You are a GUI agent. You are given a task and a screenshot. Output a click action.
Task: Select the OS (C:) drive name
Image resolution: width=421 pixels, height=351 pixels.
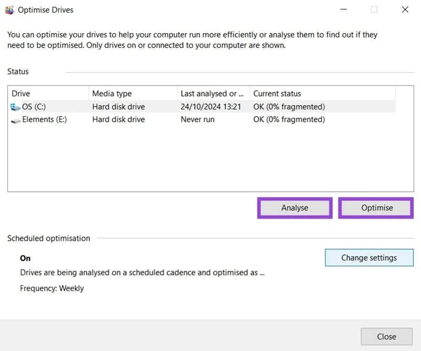pos(34,107)
